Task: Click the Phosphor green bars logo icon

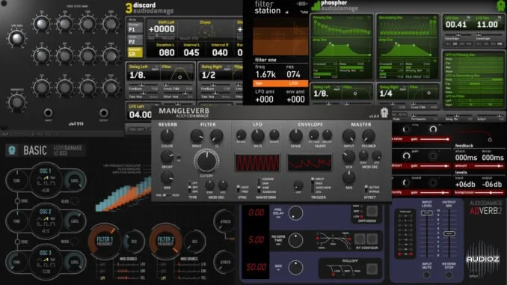Action: (316, 6)
